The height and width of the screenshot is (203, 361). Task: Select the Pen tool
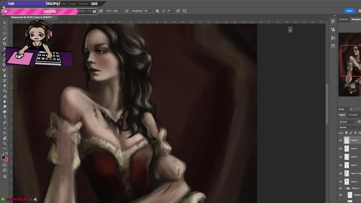[5, 123]
